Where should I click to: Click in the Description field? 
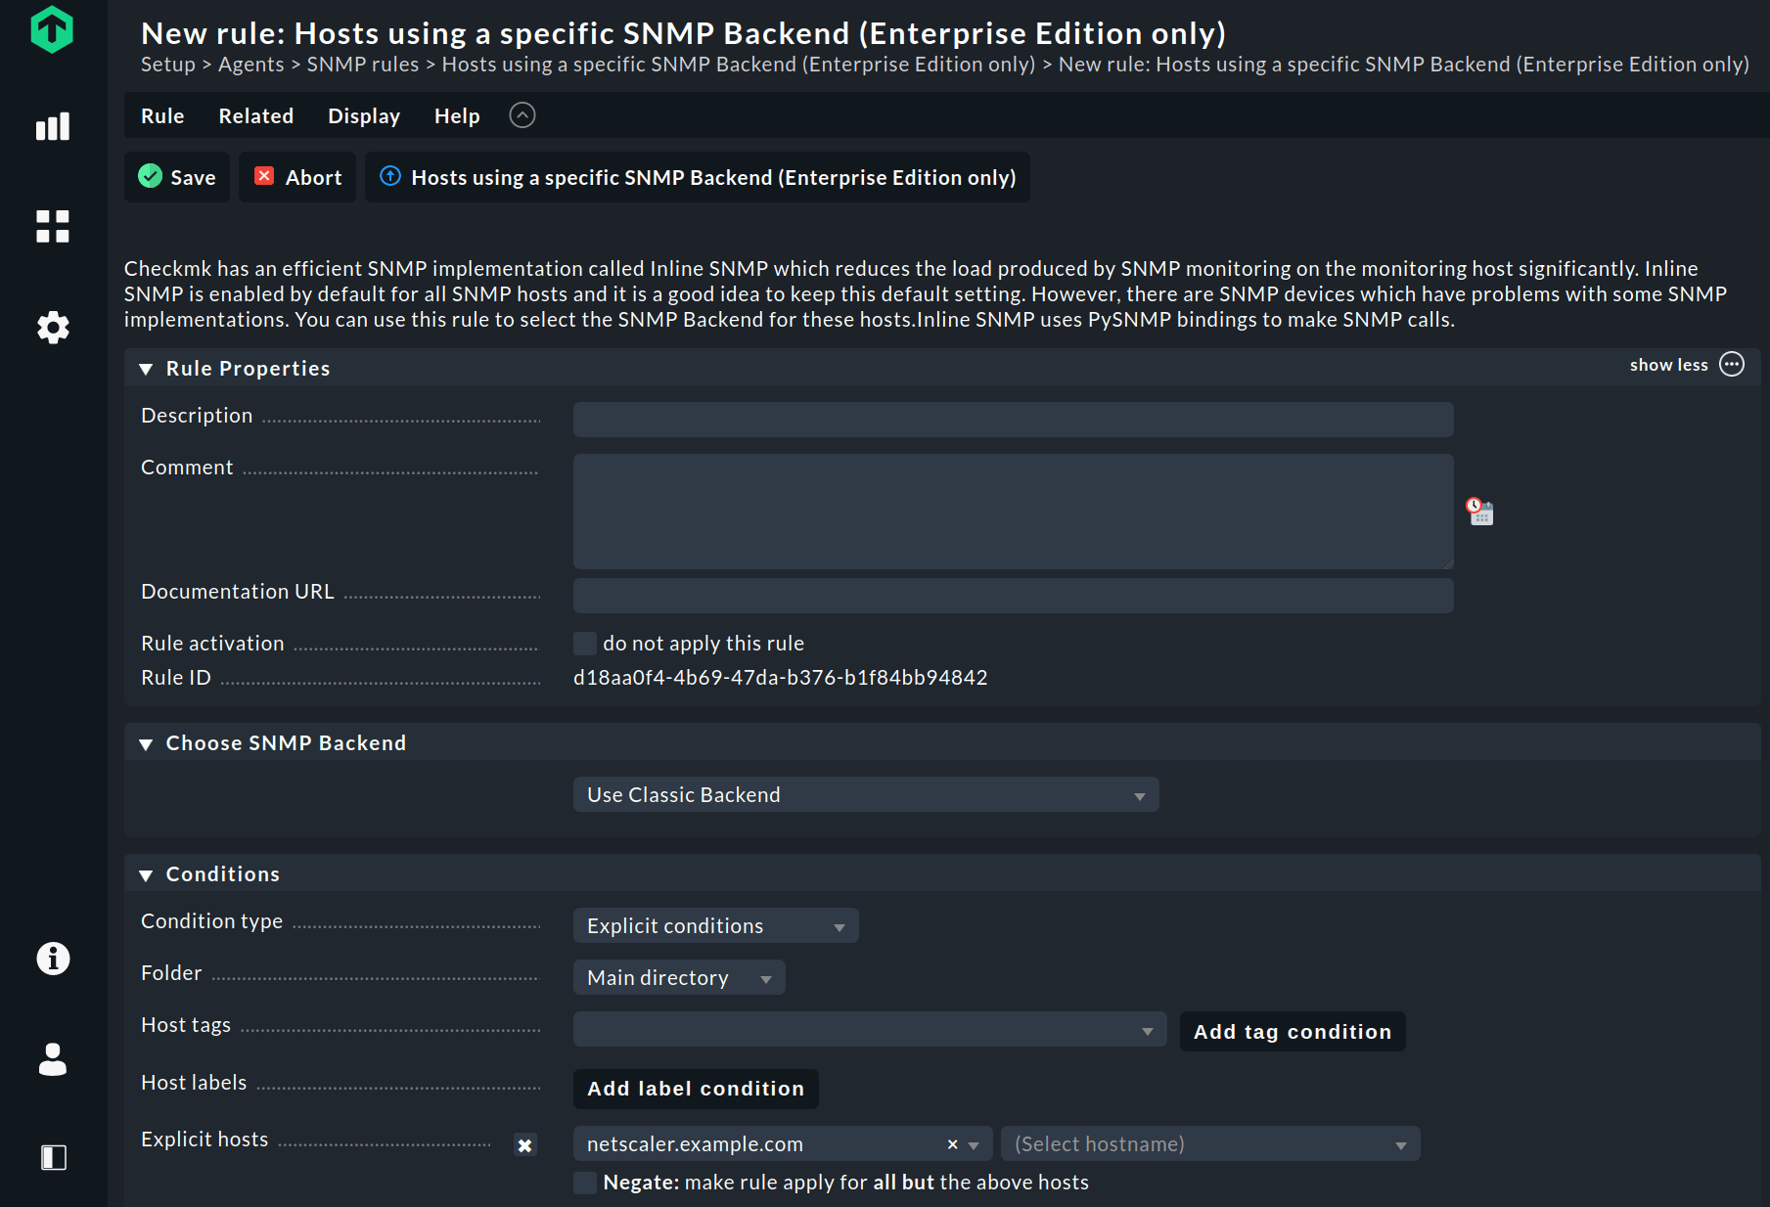(x=1014, y=419)
